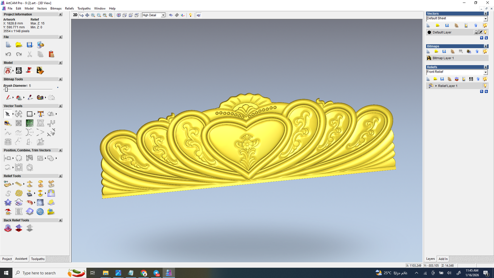This screenshot has height=278, width=494.
Task: Open the Toolpaths menu
Action: pyautogui.click(x=84, y=8)
